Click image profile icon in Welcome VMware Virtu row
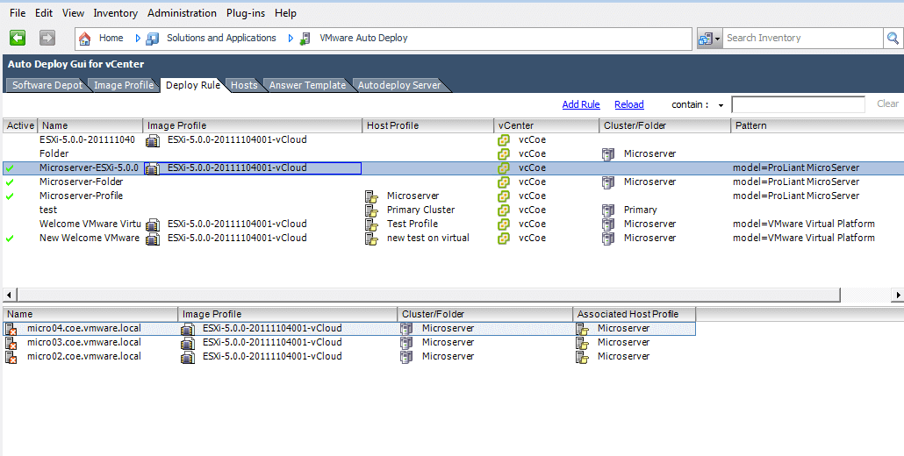The width and height of the screenshot is (904, 456). pyautogui.click(x=153, y=224)
